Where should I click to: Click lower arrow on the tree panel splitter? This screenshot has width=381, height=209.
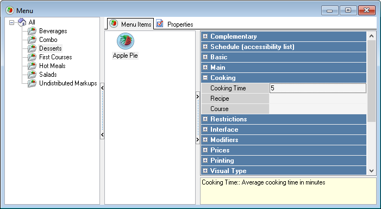click(102, 134)
